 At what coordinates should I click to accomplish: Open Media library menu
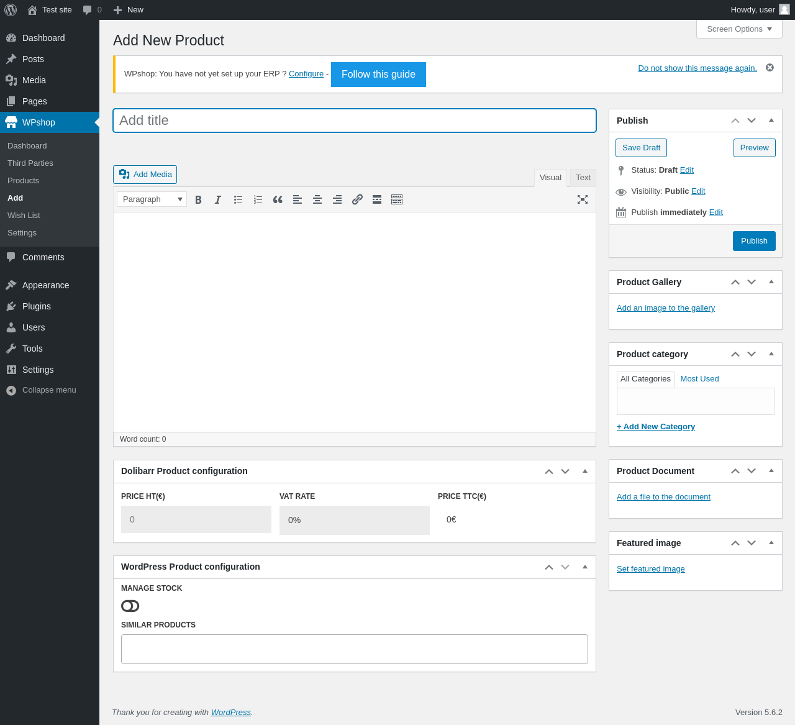click(50, 80)
